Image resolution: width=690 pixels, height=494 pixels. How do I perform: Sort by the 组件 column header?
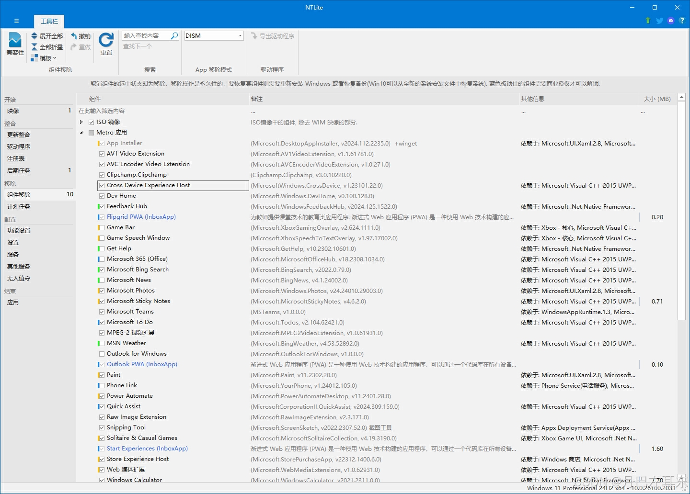click(163, 99)
